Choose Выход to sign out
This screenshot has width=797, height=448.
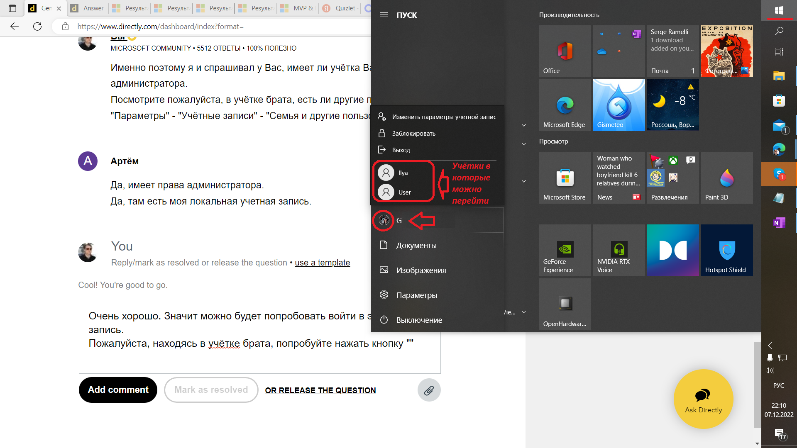(x=438, y=150)
